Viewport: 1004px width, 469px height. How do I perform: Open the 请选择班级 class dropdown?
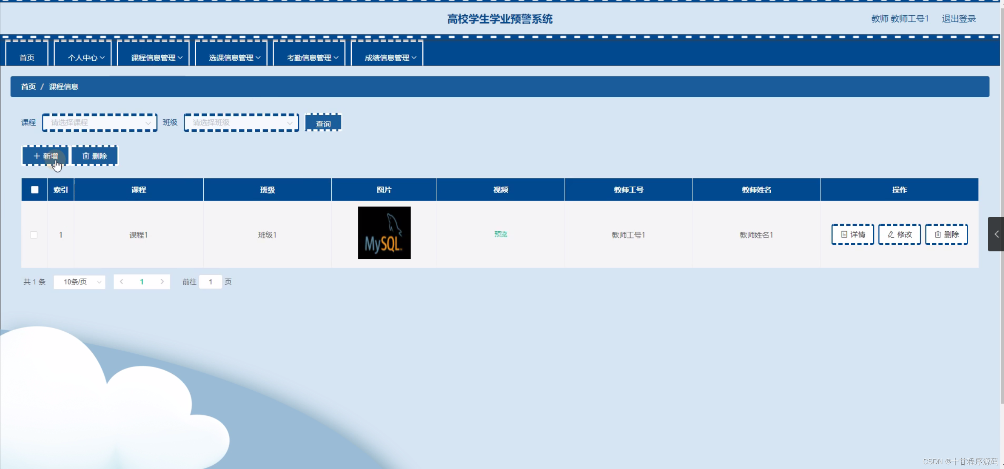click(241, 123)
